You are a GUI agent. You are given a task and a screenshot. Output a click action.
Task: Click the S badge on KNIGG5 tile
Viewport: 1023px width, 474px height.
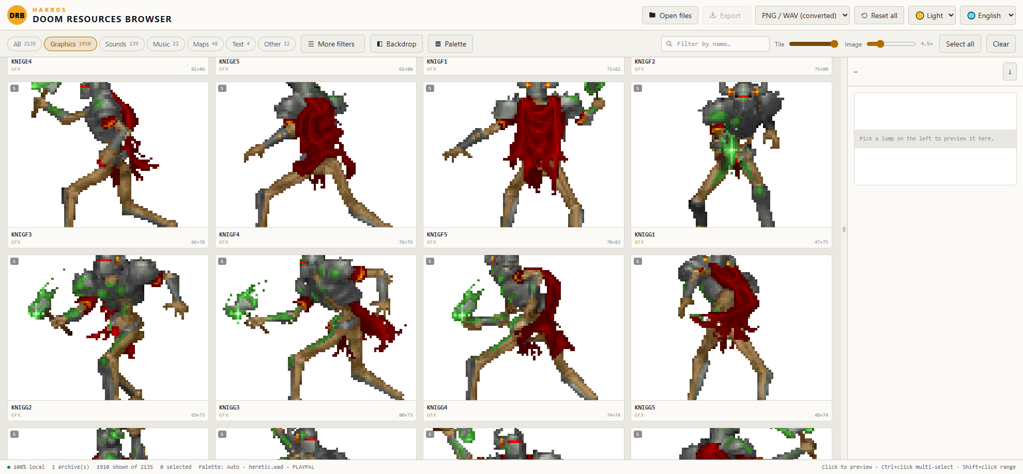638,261
